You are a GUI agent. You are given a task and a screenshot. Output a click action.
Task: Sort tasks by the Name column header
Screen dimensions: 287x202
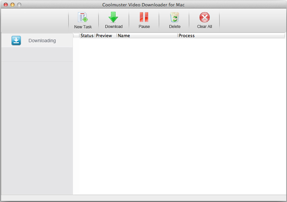(x=147, y=35)
